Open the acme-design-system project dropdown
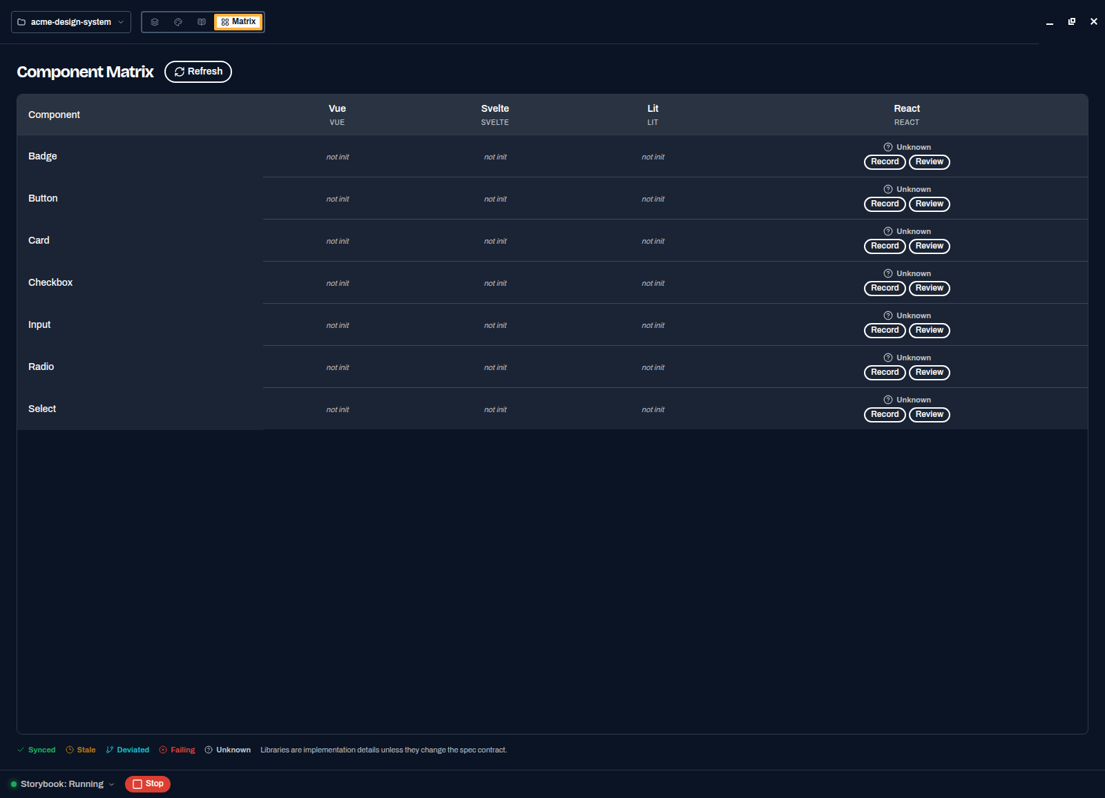The image size is (1105, 798). coord(71,22)
